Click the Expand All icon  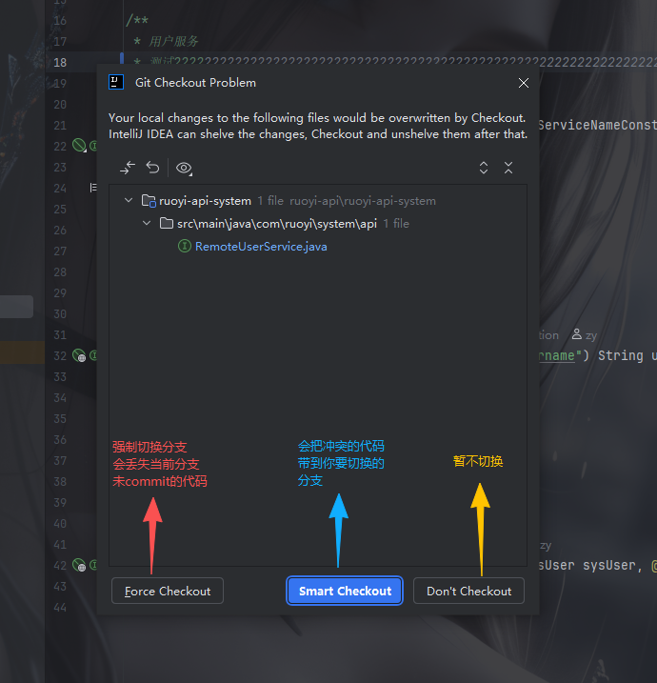[484, 168]
